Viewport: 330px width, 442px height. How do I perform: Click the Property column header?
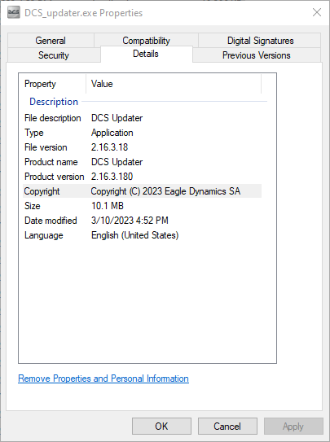(x=52, y=84)
